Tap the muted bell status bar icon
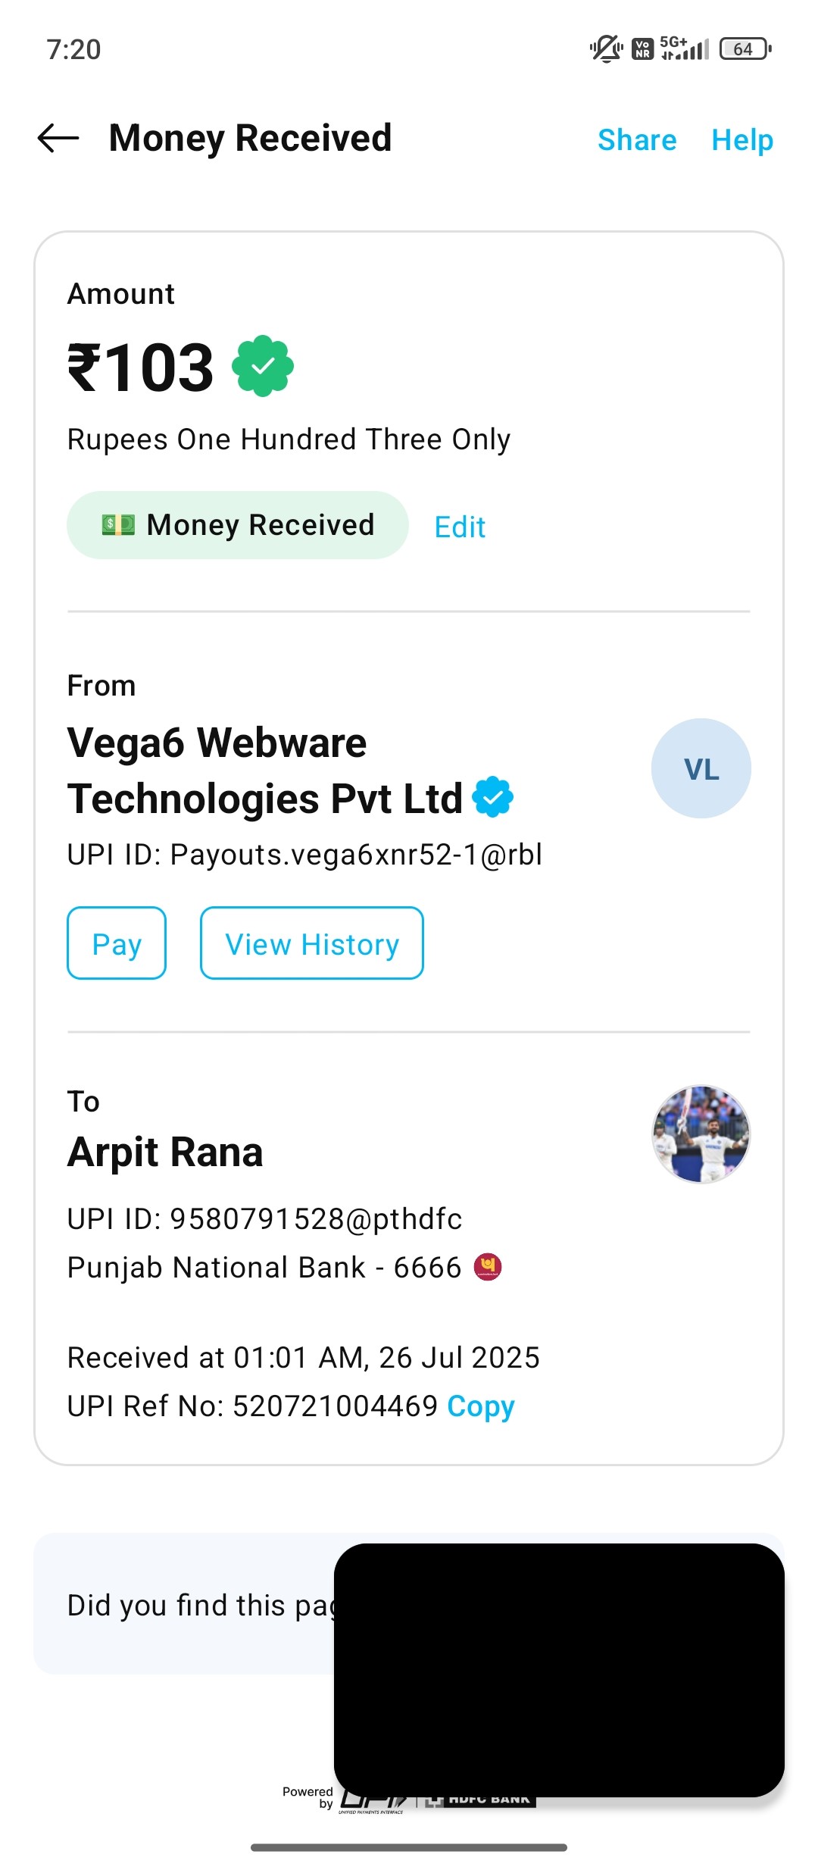Viewport: 818px width, 1864px height. 606,49
